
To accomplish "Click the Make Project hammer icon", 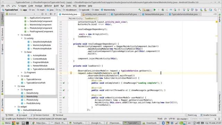I will 140,10.
